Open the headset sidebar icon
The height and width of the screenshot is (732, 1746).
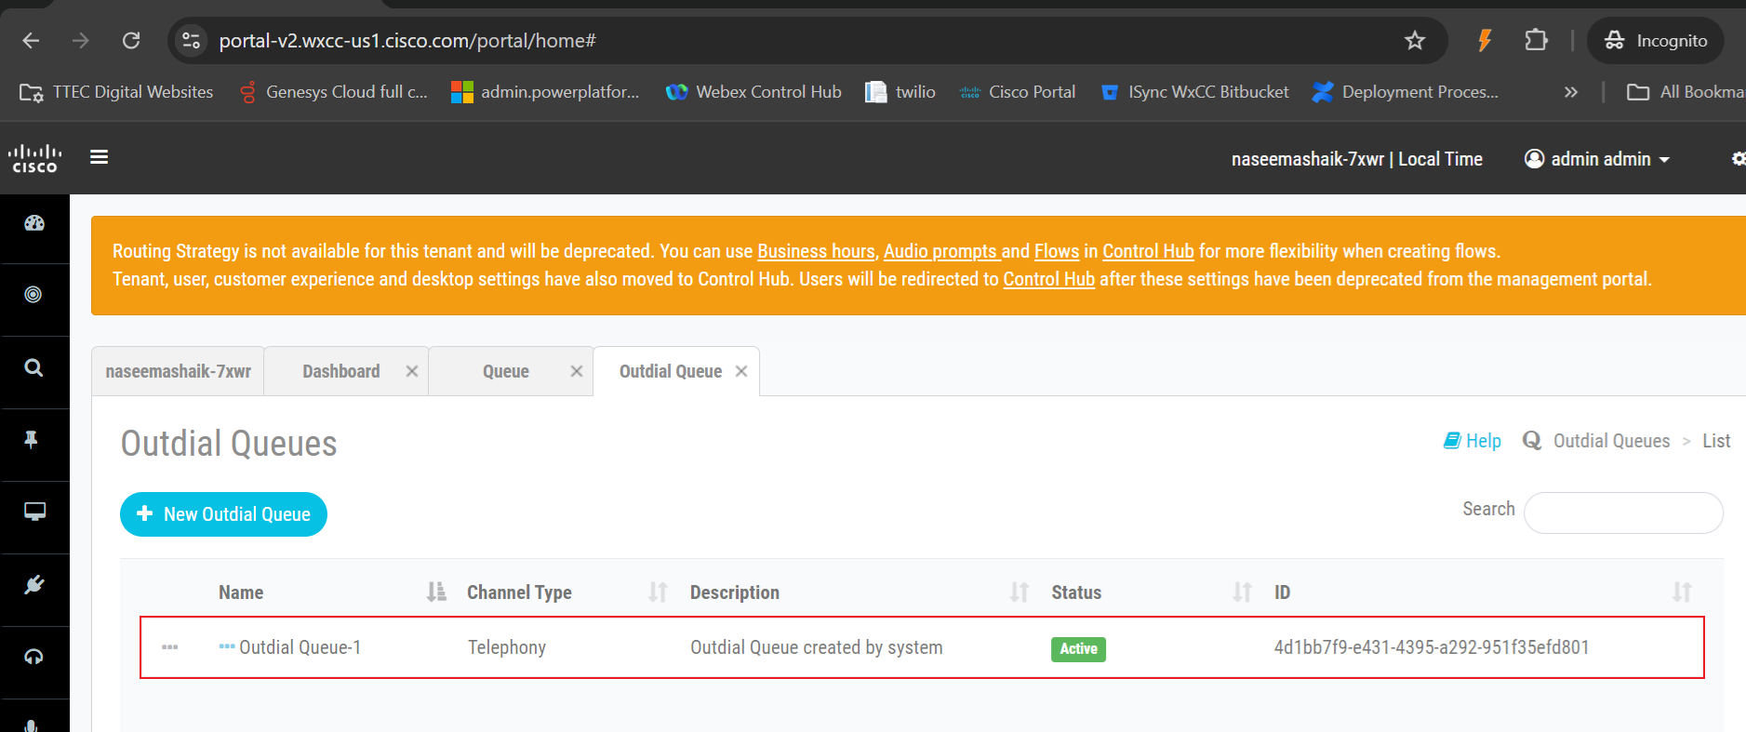(33, 657)
